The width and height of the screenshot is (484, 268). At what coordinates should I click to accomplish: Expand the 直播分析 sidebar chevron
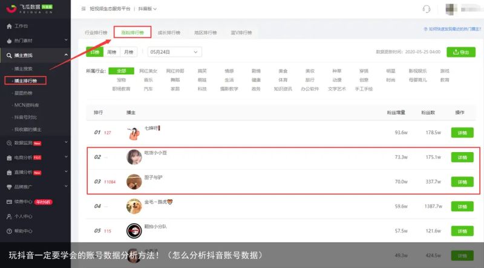(66, 171)
